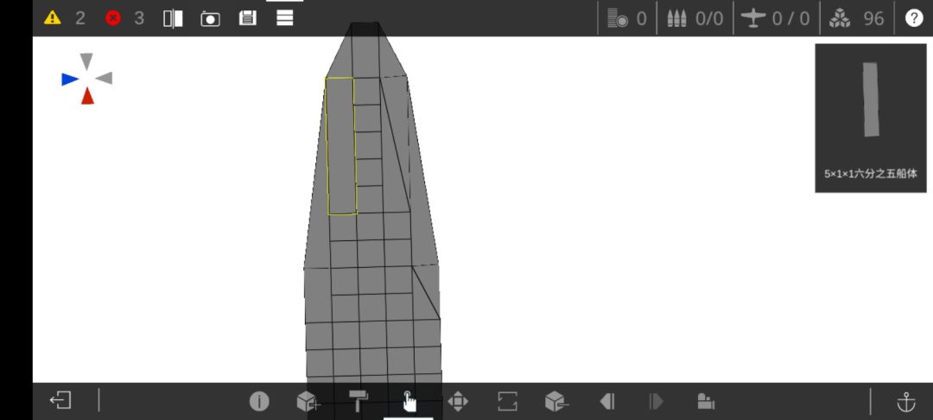Click the warning count number 2
This screenshot has height=420, width=933.
coord(80,18)
